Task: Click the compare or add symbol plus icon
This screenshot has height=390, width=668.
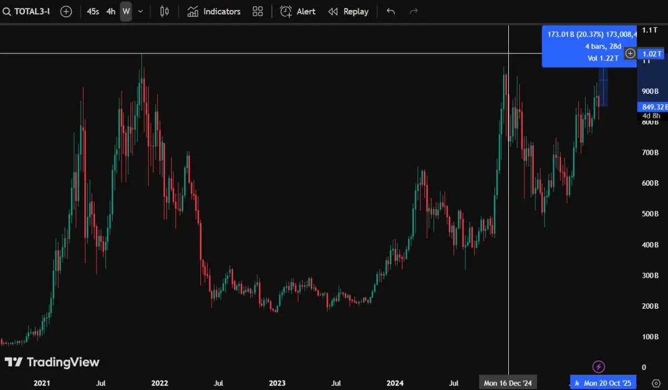Action: click(66, 11)
